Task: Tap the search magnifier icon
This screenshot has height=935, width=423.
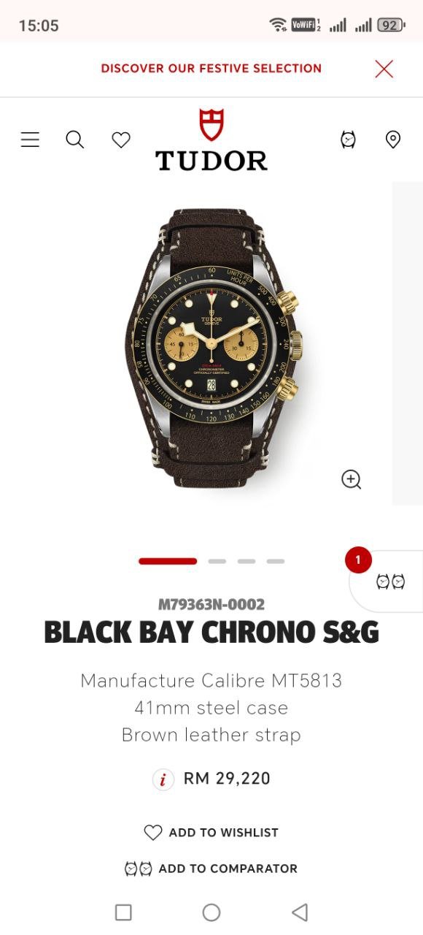Action: coord(75,140)
